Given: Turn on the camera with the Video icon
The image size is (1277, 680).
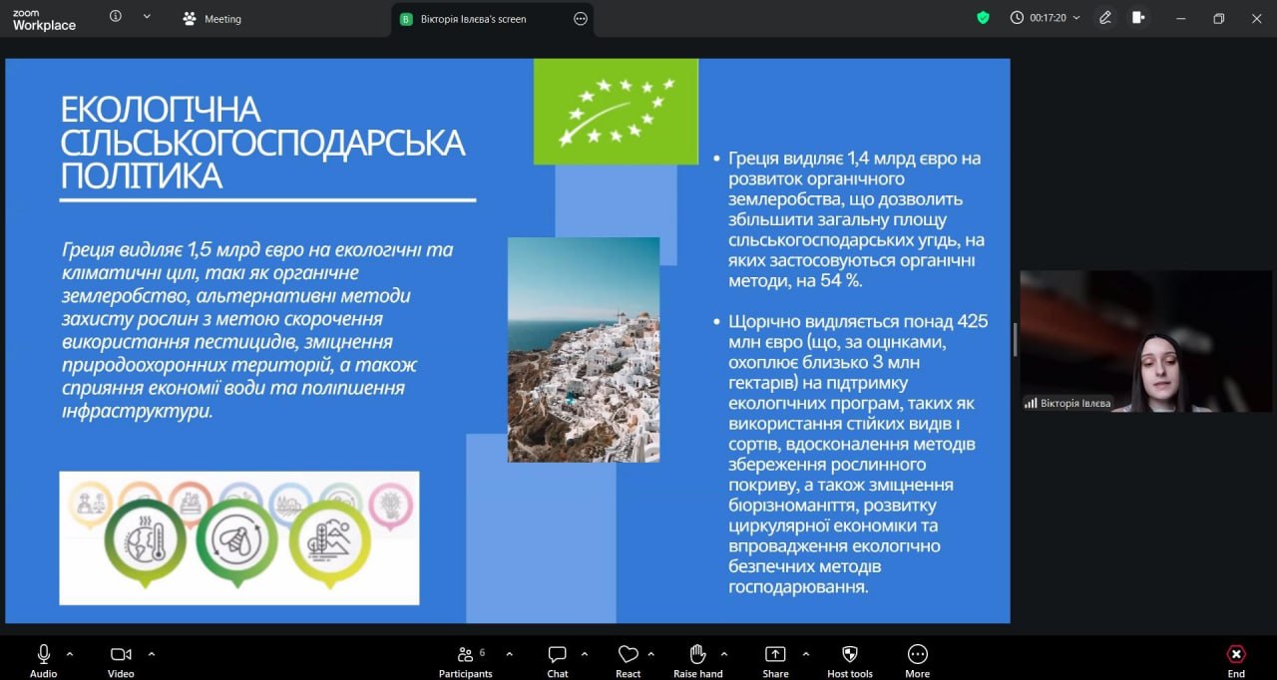Looking at the screenshot, I should (121, 654).
